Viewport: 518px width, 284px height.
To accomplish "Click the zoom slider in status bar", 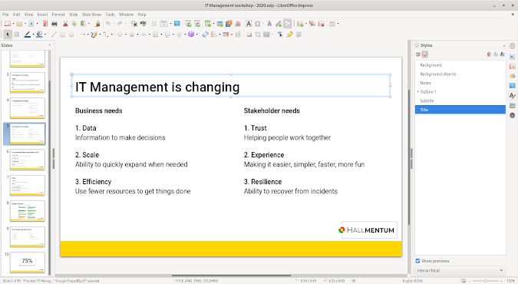I will [x=485, y=281].
